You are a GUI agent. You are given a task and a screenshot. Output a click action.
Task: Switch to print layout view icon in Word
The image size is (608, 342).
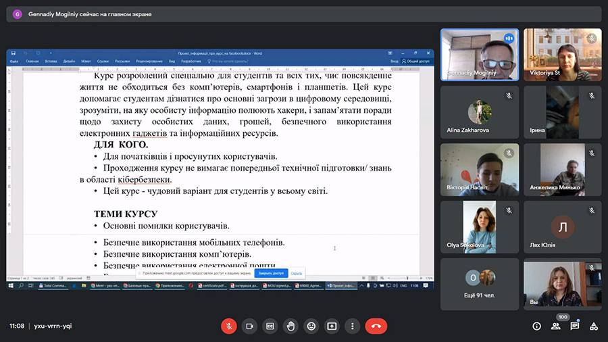tap(373, 278)
